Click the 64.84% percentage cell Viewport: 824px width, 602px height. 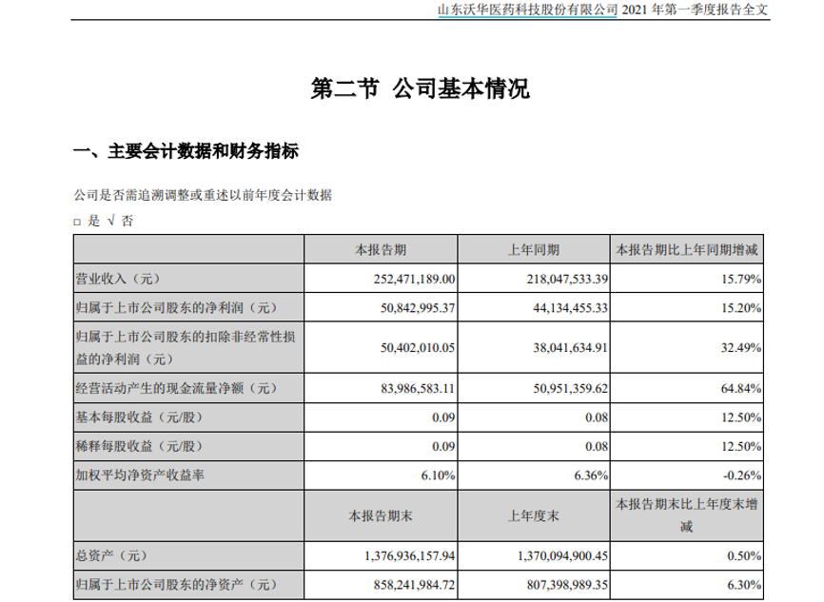pos(740,387)
